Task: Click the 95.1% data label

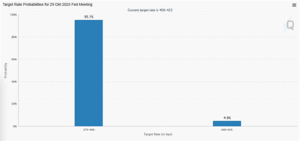Action: [x=89, y=17]
